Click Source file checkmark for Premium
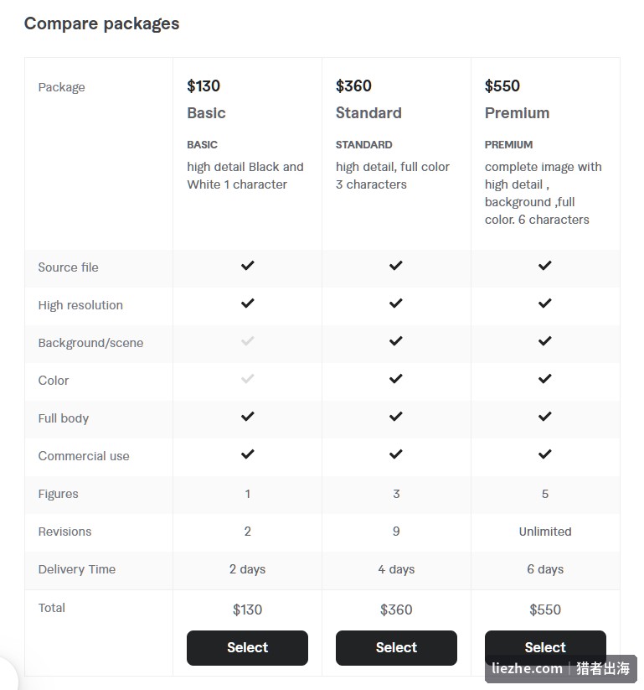 pyautogui.click(x=544, y=265)
